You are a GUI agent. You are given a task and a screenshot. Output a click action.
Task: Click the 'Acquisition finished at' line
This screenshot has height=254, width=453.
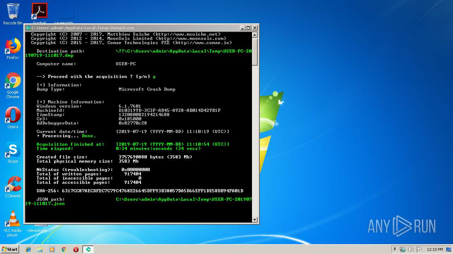[x=133, y=144]
